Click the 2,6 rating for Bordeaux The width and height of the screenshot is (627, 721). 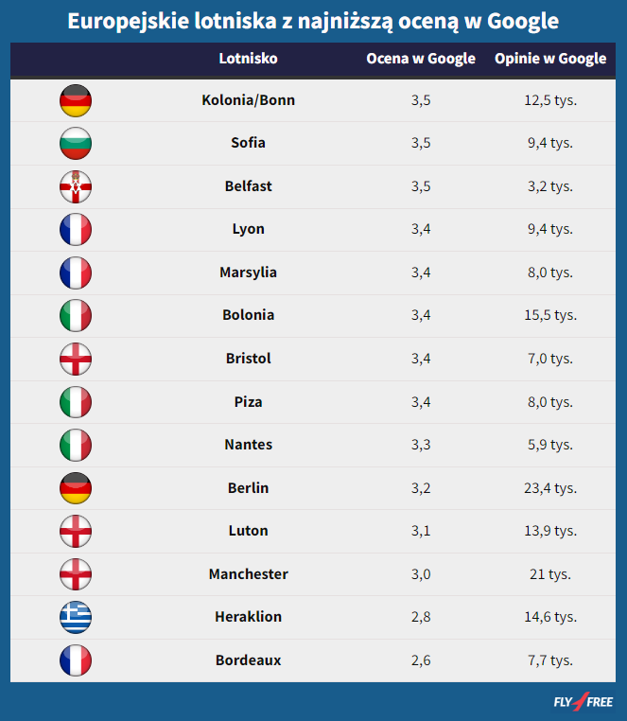421,660
